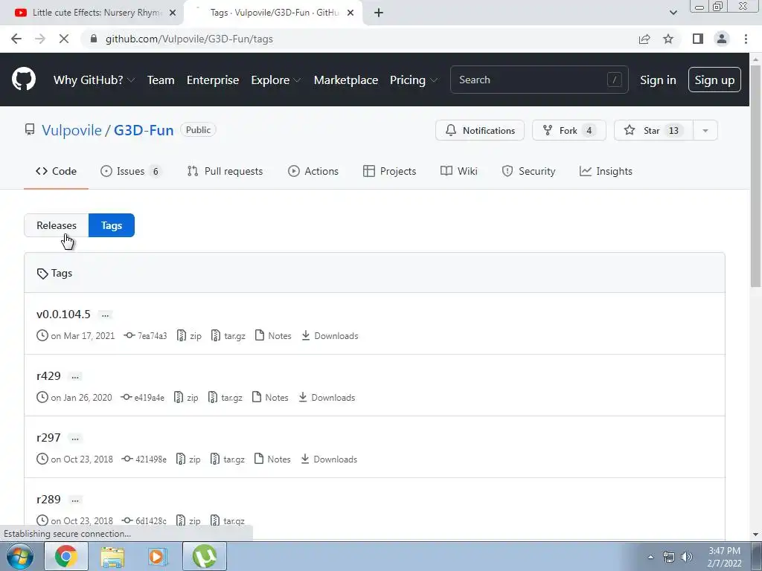Download tar.gz for tag v0.0.104.5
The height and width of the screenshot is (571, 762).
[x=228, y=335]
